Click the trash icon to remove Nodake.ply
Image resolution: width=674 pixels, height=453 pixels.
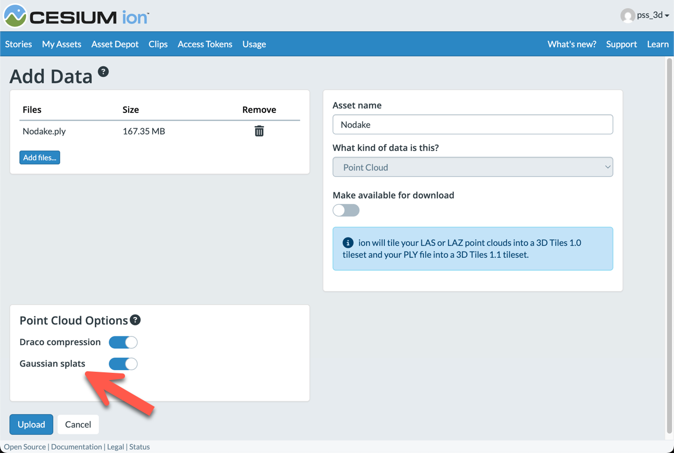[x=259, y=131]
